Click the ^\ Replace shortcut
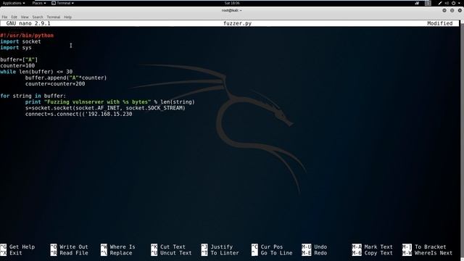 [x=116, y=253]
